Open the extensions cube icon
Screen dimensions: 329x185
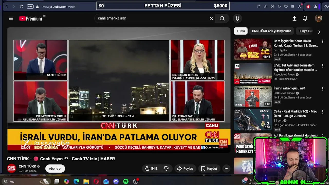pos(315,7)
